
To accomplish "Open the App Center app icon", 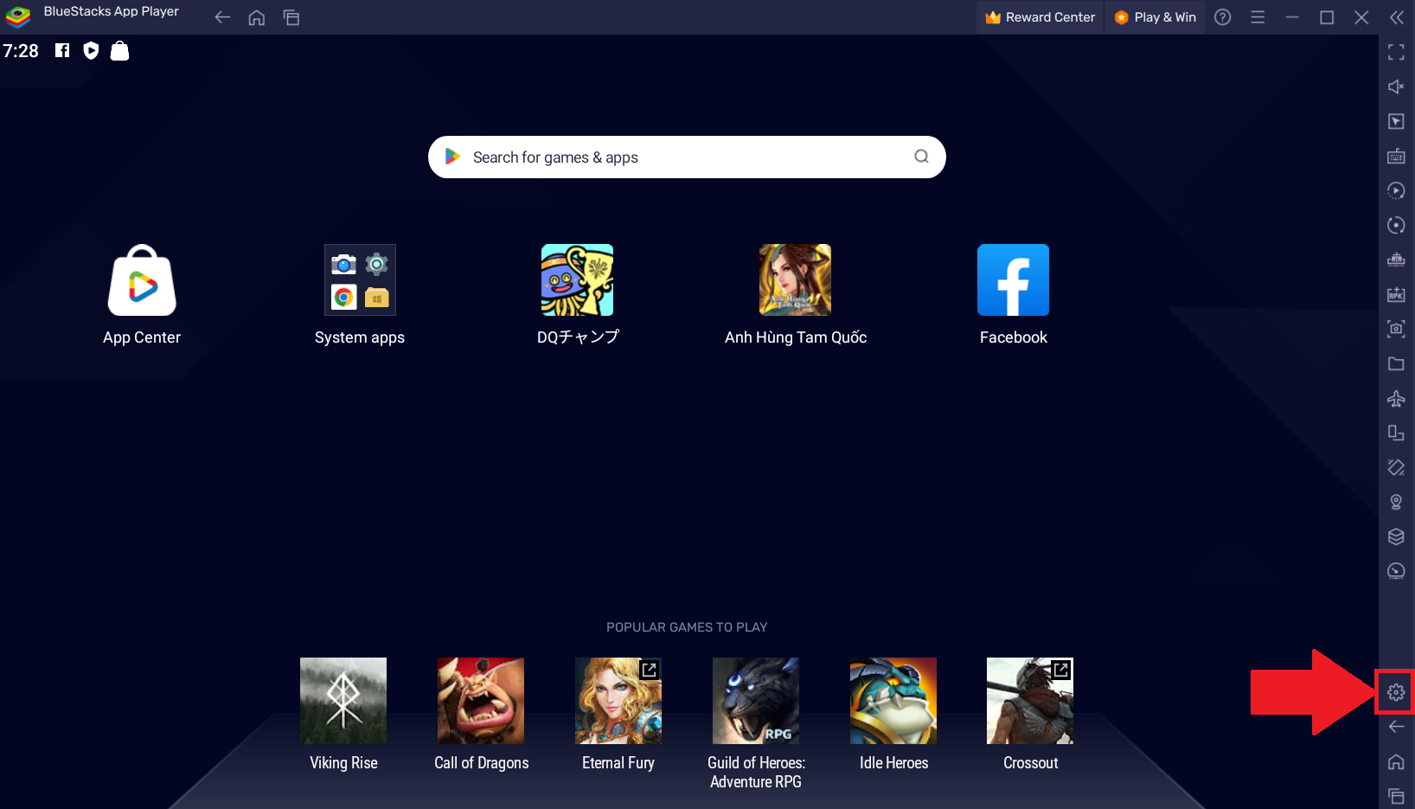I will click(x=142, y=279).
